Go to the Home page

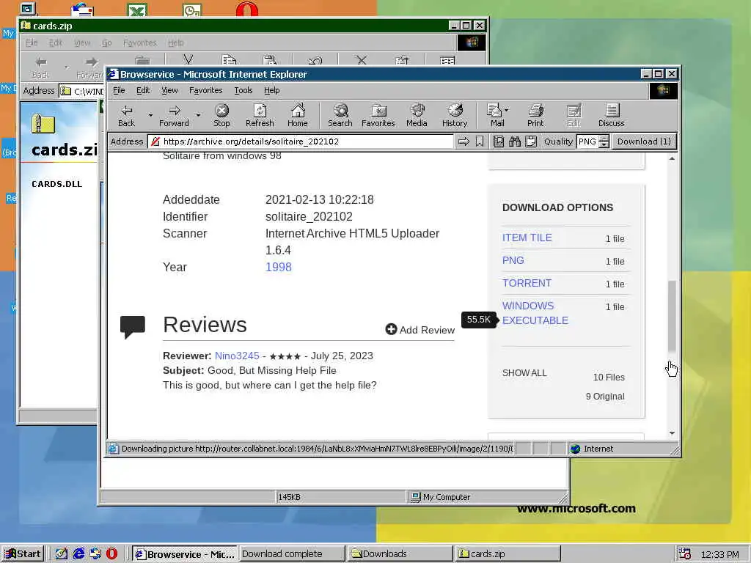coord(298,115)
